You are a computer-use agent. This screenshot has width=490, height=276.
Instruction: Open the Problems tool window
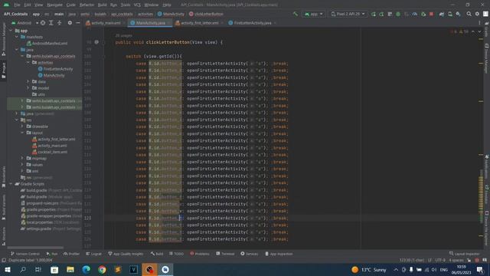(200, 254)
